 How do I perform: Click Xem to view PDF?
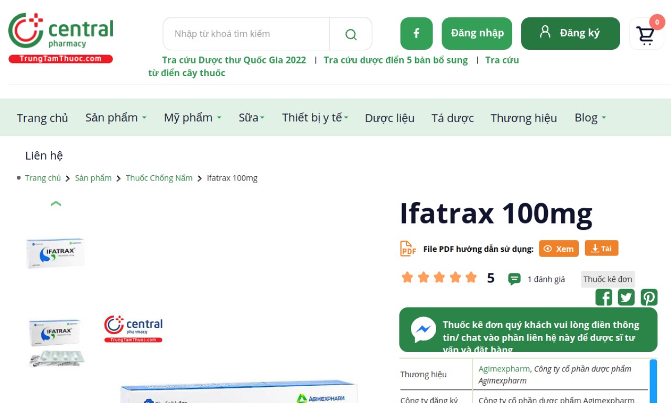[559, 249]
